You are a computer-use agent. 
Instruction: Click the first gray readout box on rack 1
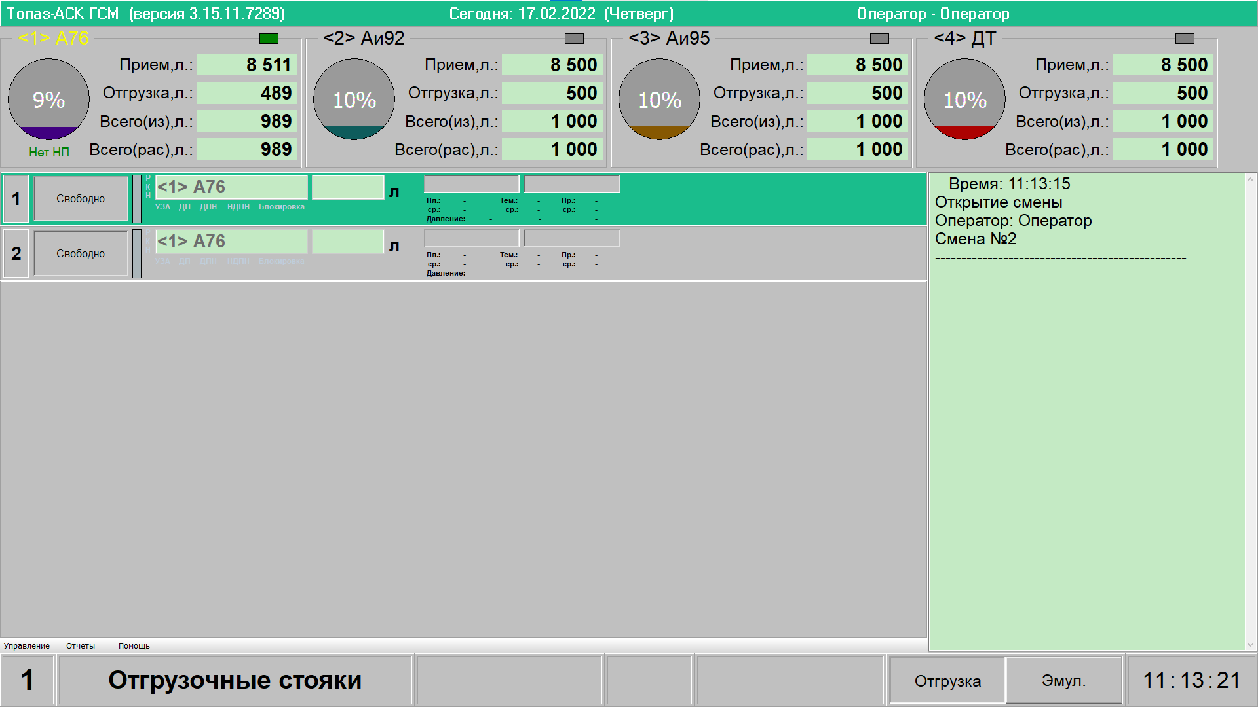click(x=472, y=184)
